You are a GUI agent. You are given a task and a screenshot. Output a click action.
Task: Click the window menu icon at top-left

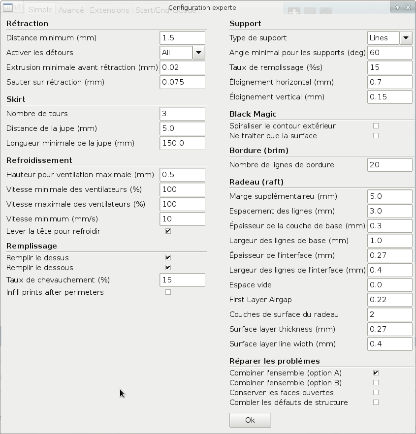point(8,7)
